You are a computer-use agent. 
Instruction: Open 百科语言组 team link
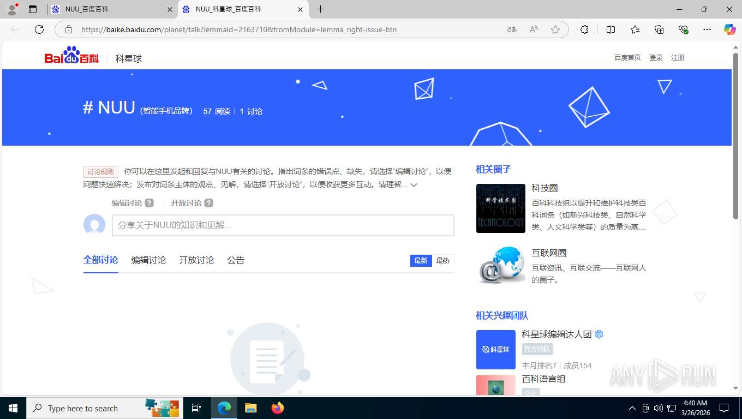543,379
